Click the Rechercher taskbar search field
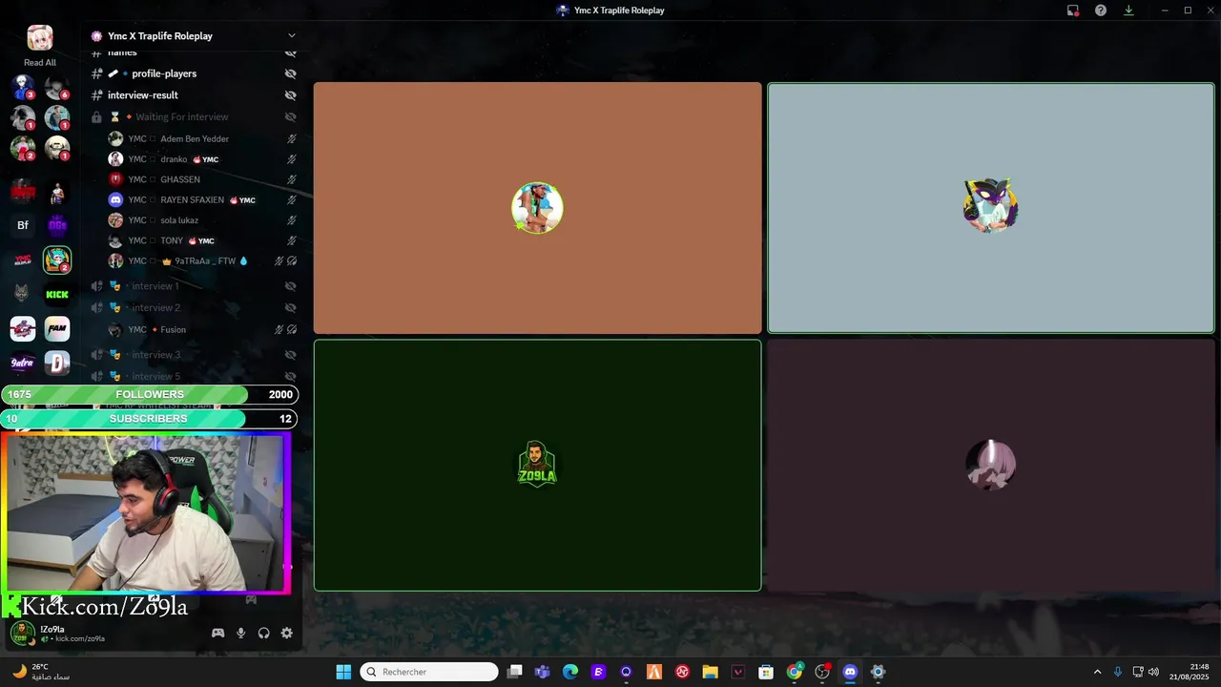 pos(429,672)
